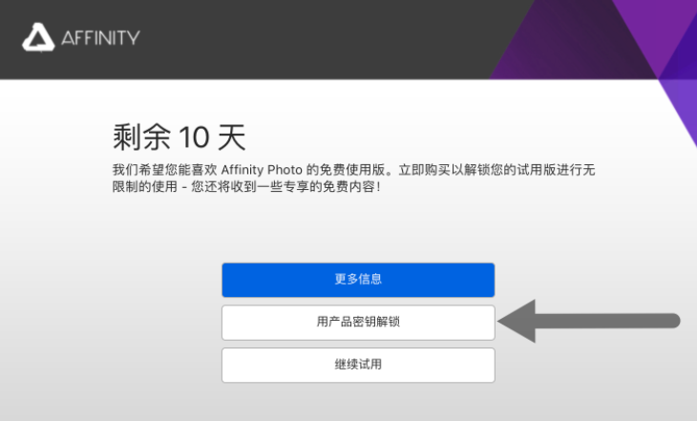Click the tail end of the gray arrow
This screenshot has height=421, width=697.
671,321
